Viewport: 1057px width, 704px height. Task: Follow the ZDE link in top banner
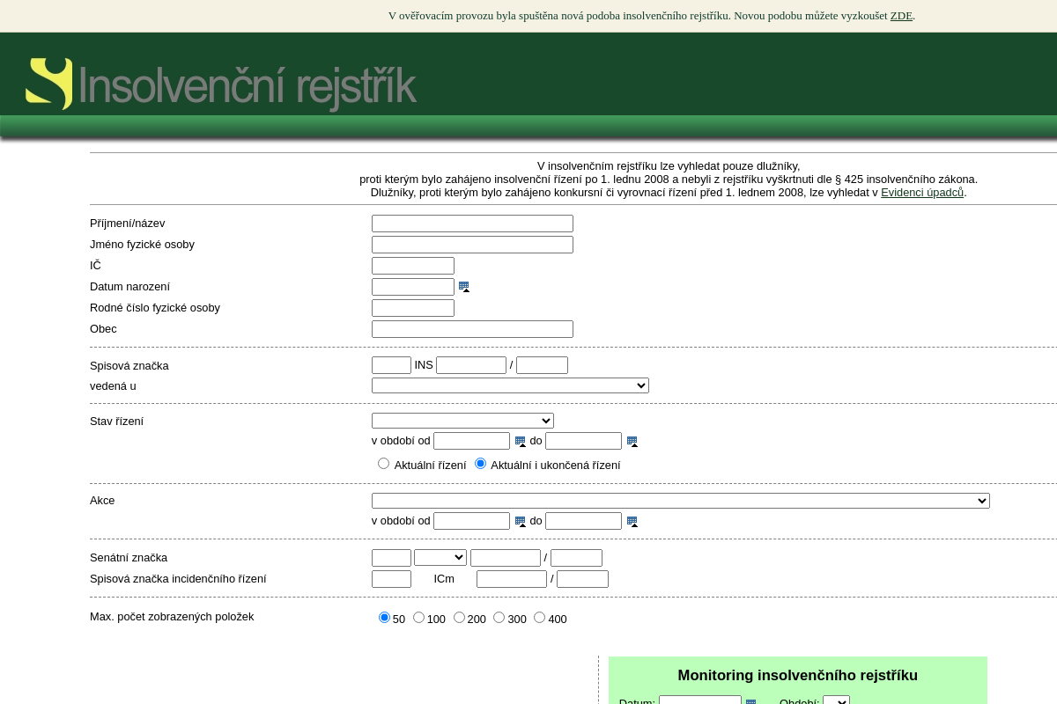click(901, 16)
